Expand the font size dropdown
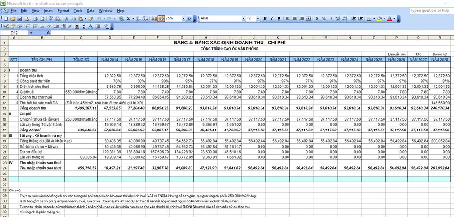This screenshot has width=454, height=217. coord(258,18)
